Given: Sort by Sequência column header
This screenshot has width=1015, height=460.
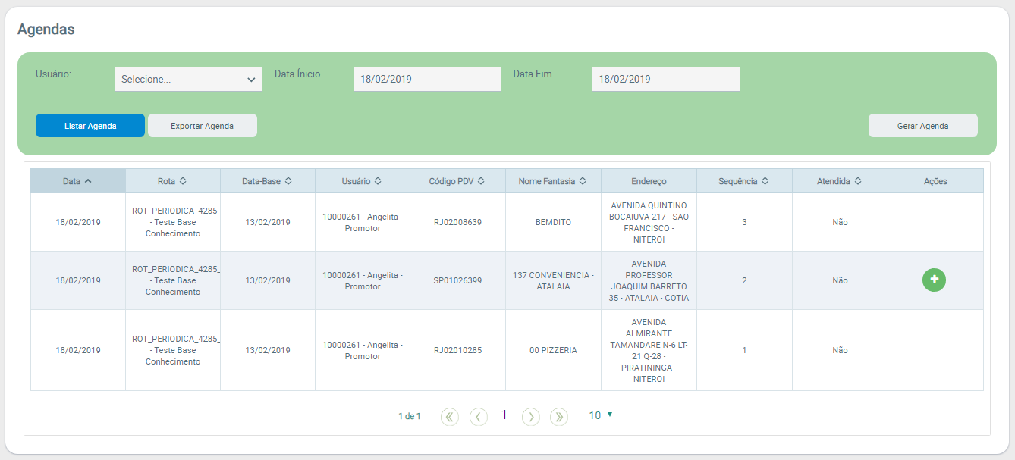Looking at the screenshot, I should 743,181.
